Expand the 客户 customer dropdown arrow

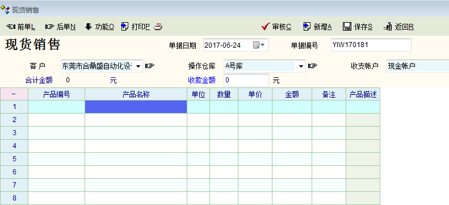(x=138, y=66)
